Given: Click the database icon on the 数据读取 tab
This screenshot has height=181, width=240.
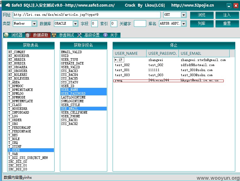Looking at the screenshot, I should [x=28, y=35].
